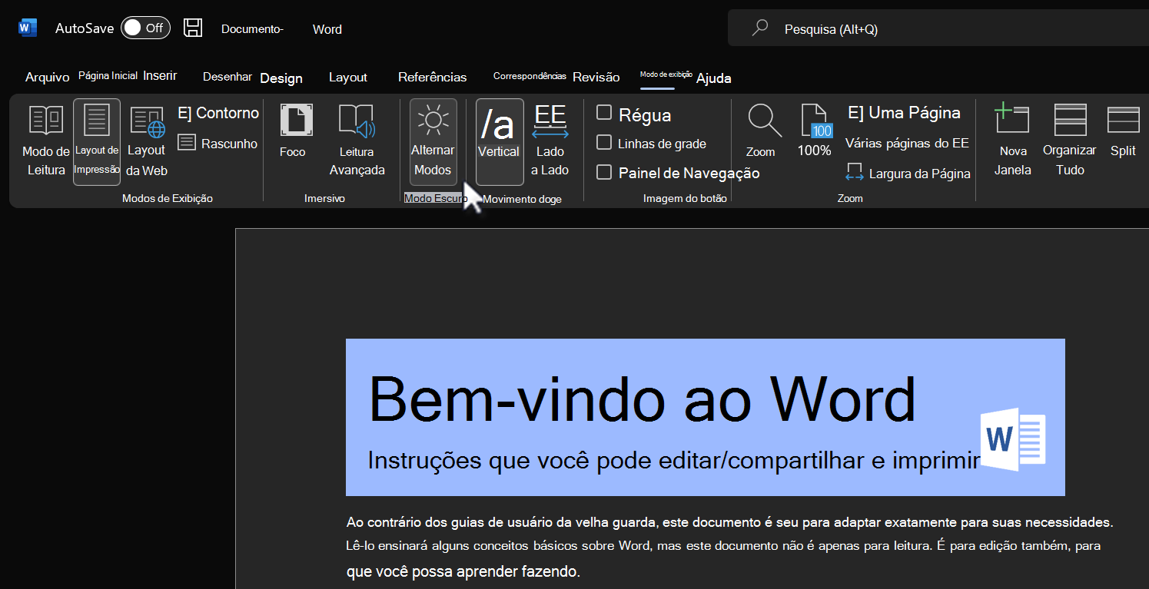
Task: Click the Pesquisa search box
Action: point(938,28)
